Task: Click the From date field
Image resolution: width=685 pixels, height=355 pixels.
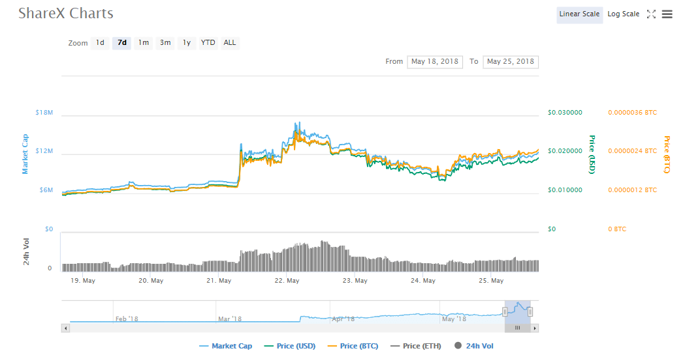Action: tap(435, 62)
